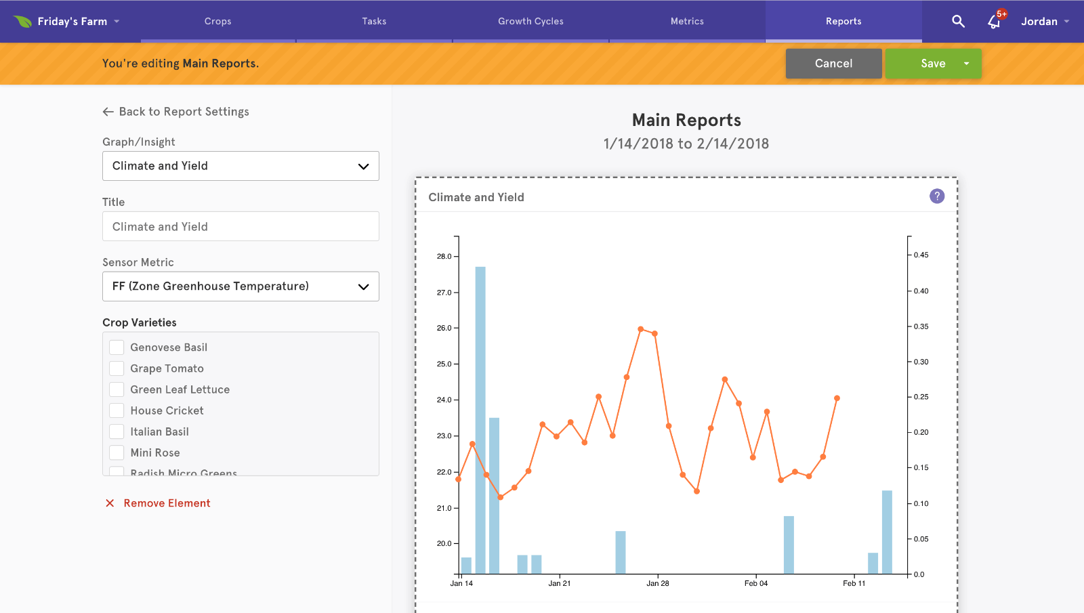Click the Friday's Farm leaf logo
This screenshot has height=613, width=1084.
pyautogui.click(x=22, y=22)
